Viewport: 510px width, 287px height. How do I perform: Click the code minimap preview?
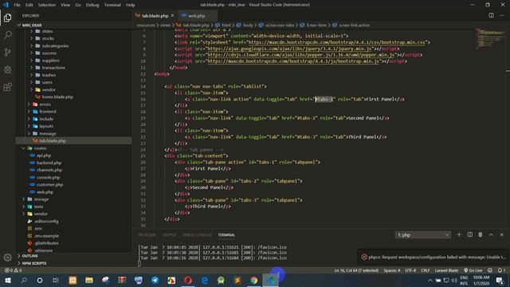click(489, 38)
